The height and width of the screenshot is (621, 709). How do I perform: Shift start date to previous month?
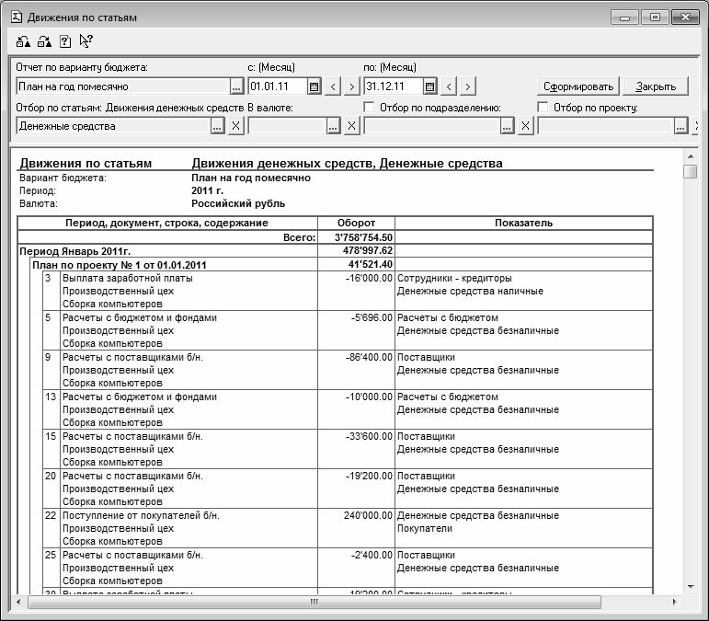click(333, 86)
